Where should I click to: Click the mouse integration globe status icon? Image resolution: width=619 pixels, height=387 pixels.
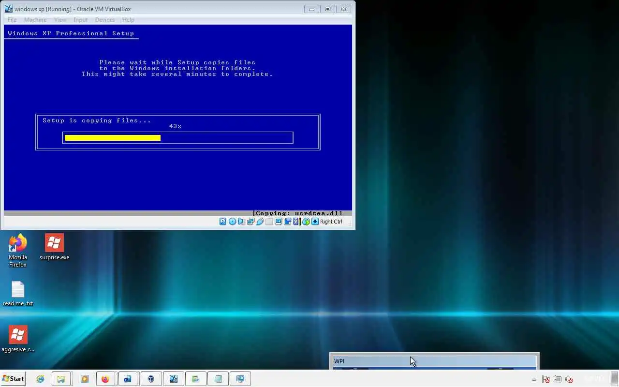pos(306,222)
